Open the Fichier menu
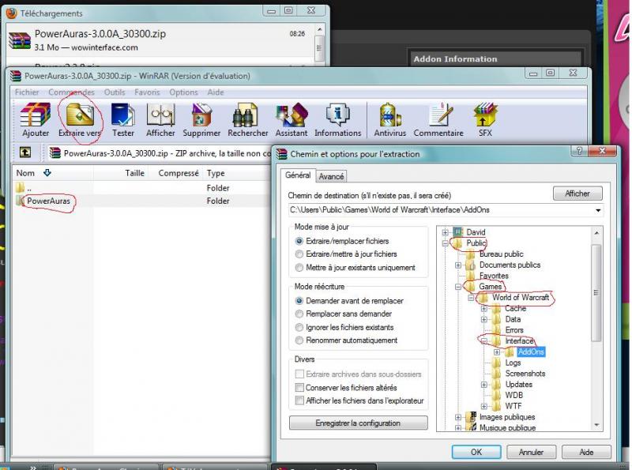Image resolution: width=632 pixels, height=470 pixels. coord(27,92)
